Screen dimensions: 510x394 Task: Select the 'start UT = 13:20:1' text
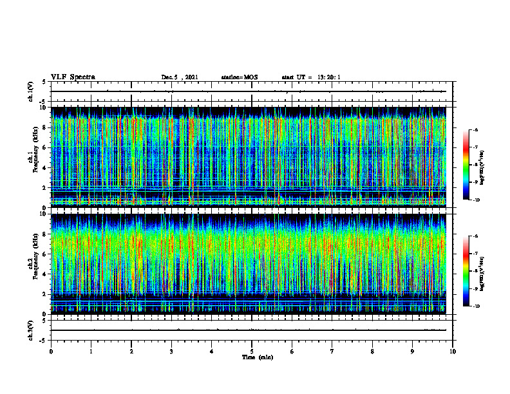[x=311, y=77]
